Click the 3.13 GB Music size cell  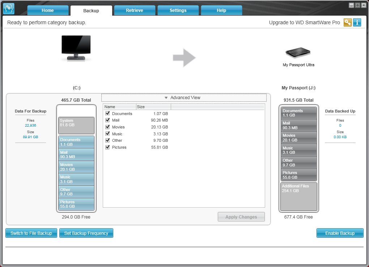click(x=161, y=134)
